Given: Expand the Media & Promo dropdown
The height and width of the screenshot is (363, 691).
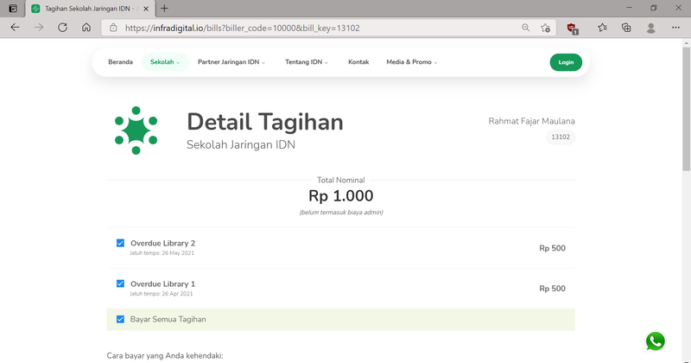Looking at the screenshot, I should click(x=412, y=62).
